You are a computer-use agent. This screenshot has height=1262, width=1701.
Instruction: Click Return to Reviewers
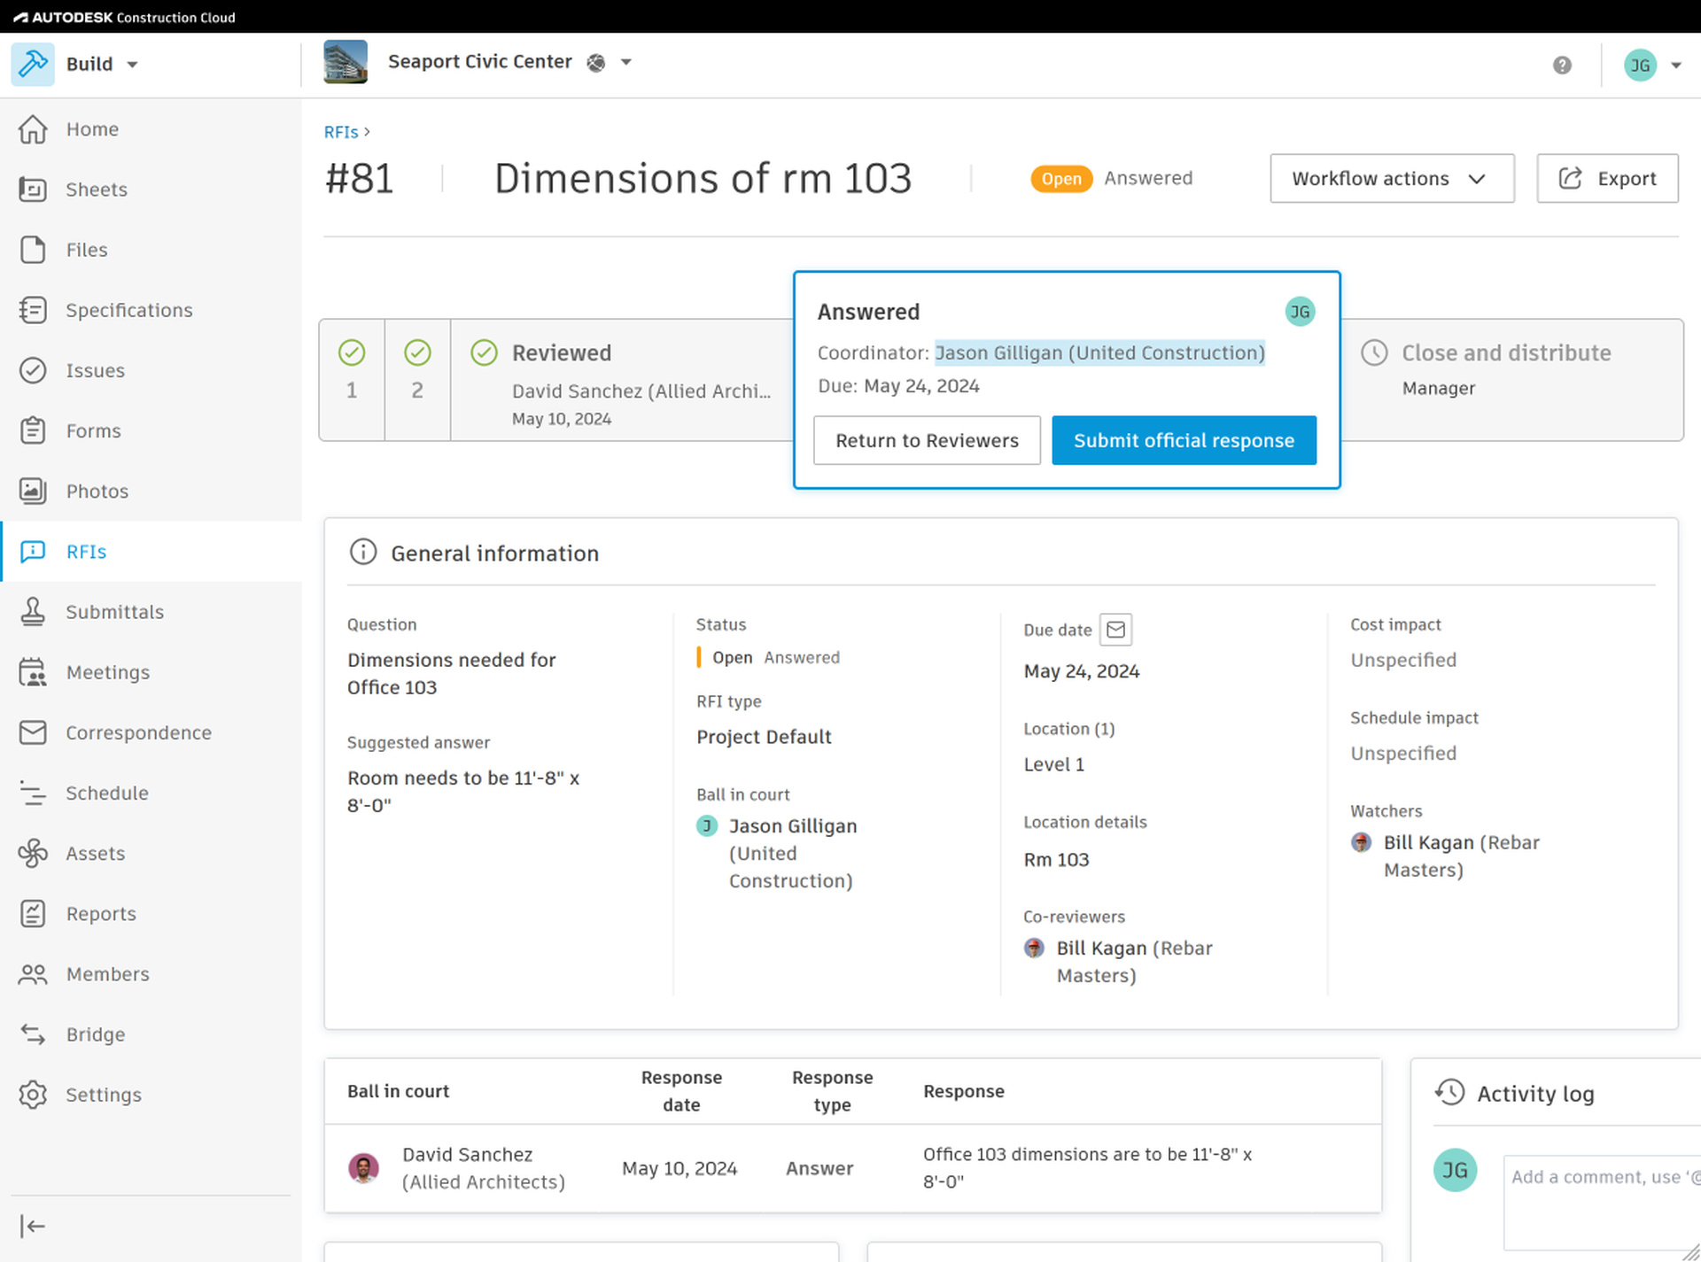point(927,440)
